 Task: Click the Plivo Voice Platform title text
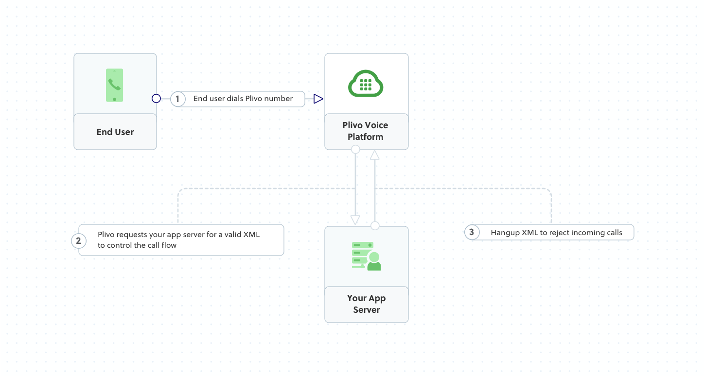click(366, 131)
